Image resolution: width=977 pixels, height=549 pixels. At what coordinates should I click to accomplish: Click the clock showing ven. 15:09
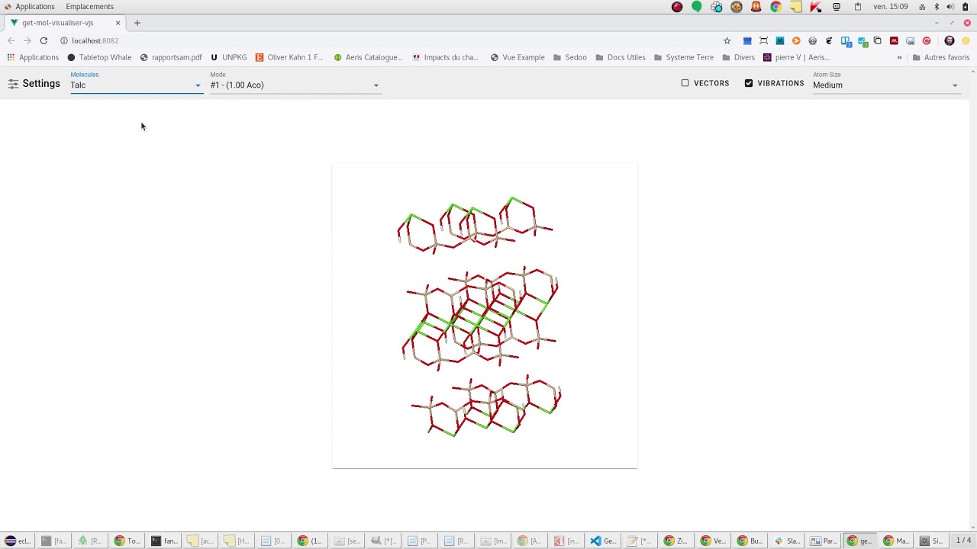click(x=891, y=6)
